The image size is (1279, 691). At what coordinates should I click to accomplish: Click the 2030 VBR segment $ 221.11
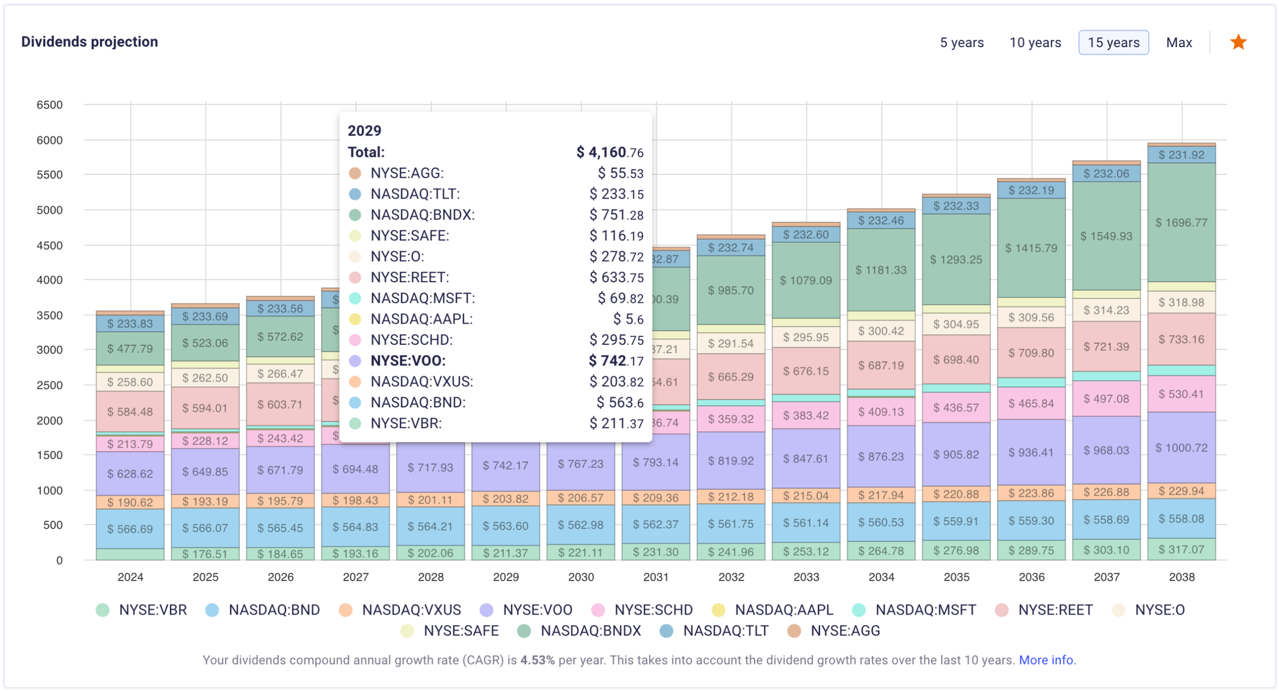click(x=580, y=552)
